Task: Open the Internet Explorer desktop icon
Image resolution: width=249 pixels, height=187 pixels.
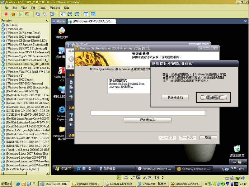Action: click(x=61, y=113)
